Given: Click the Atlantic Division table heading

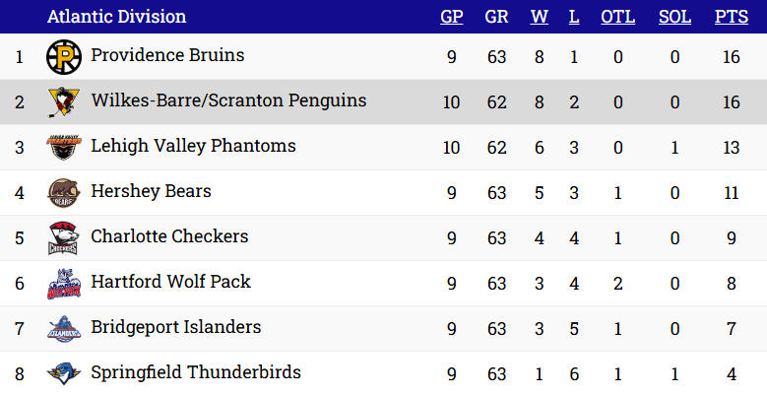Looking at the screenshot, I should pyautogui.click(x=116, y=17).
